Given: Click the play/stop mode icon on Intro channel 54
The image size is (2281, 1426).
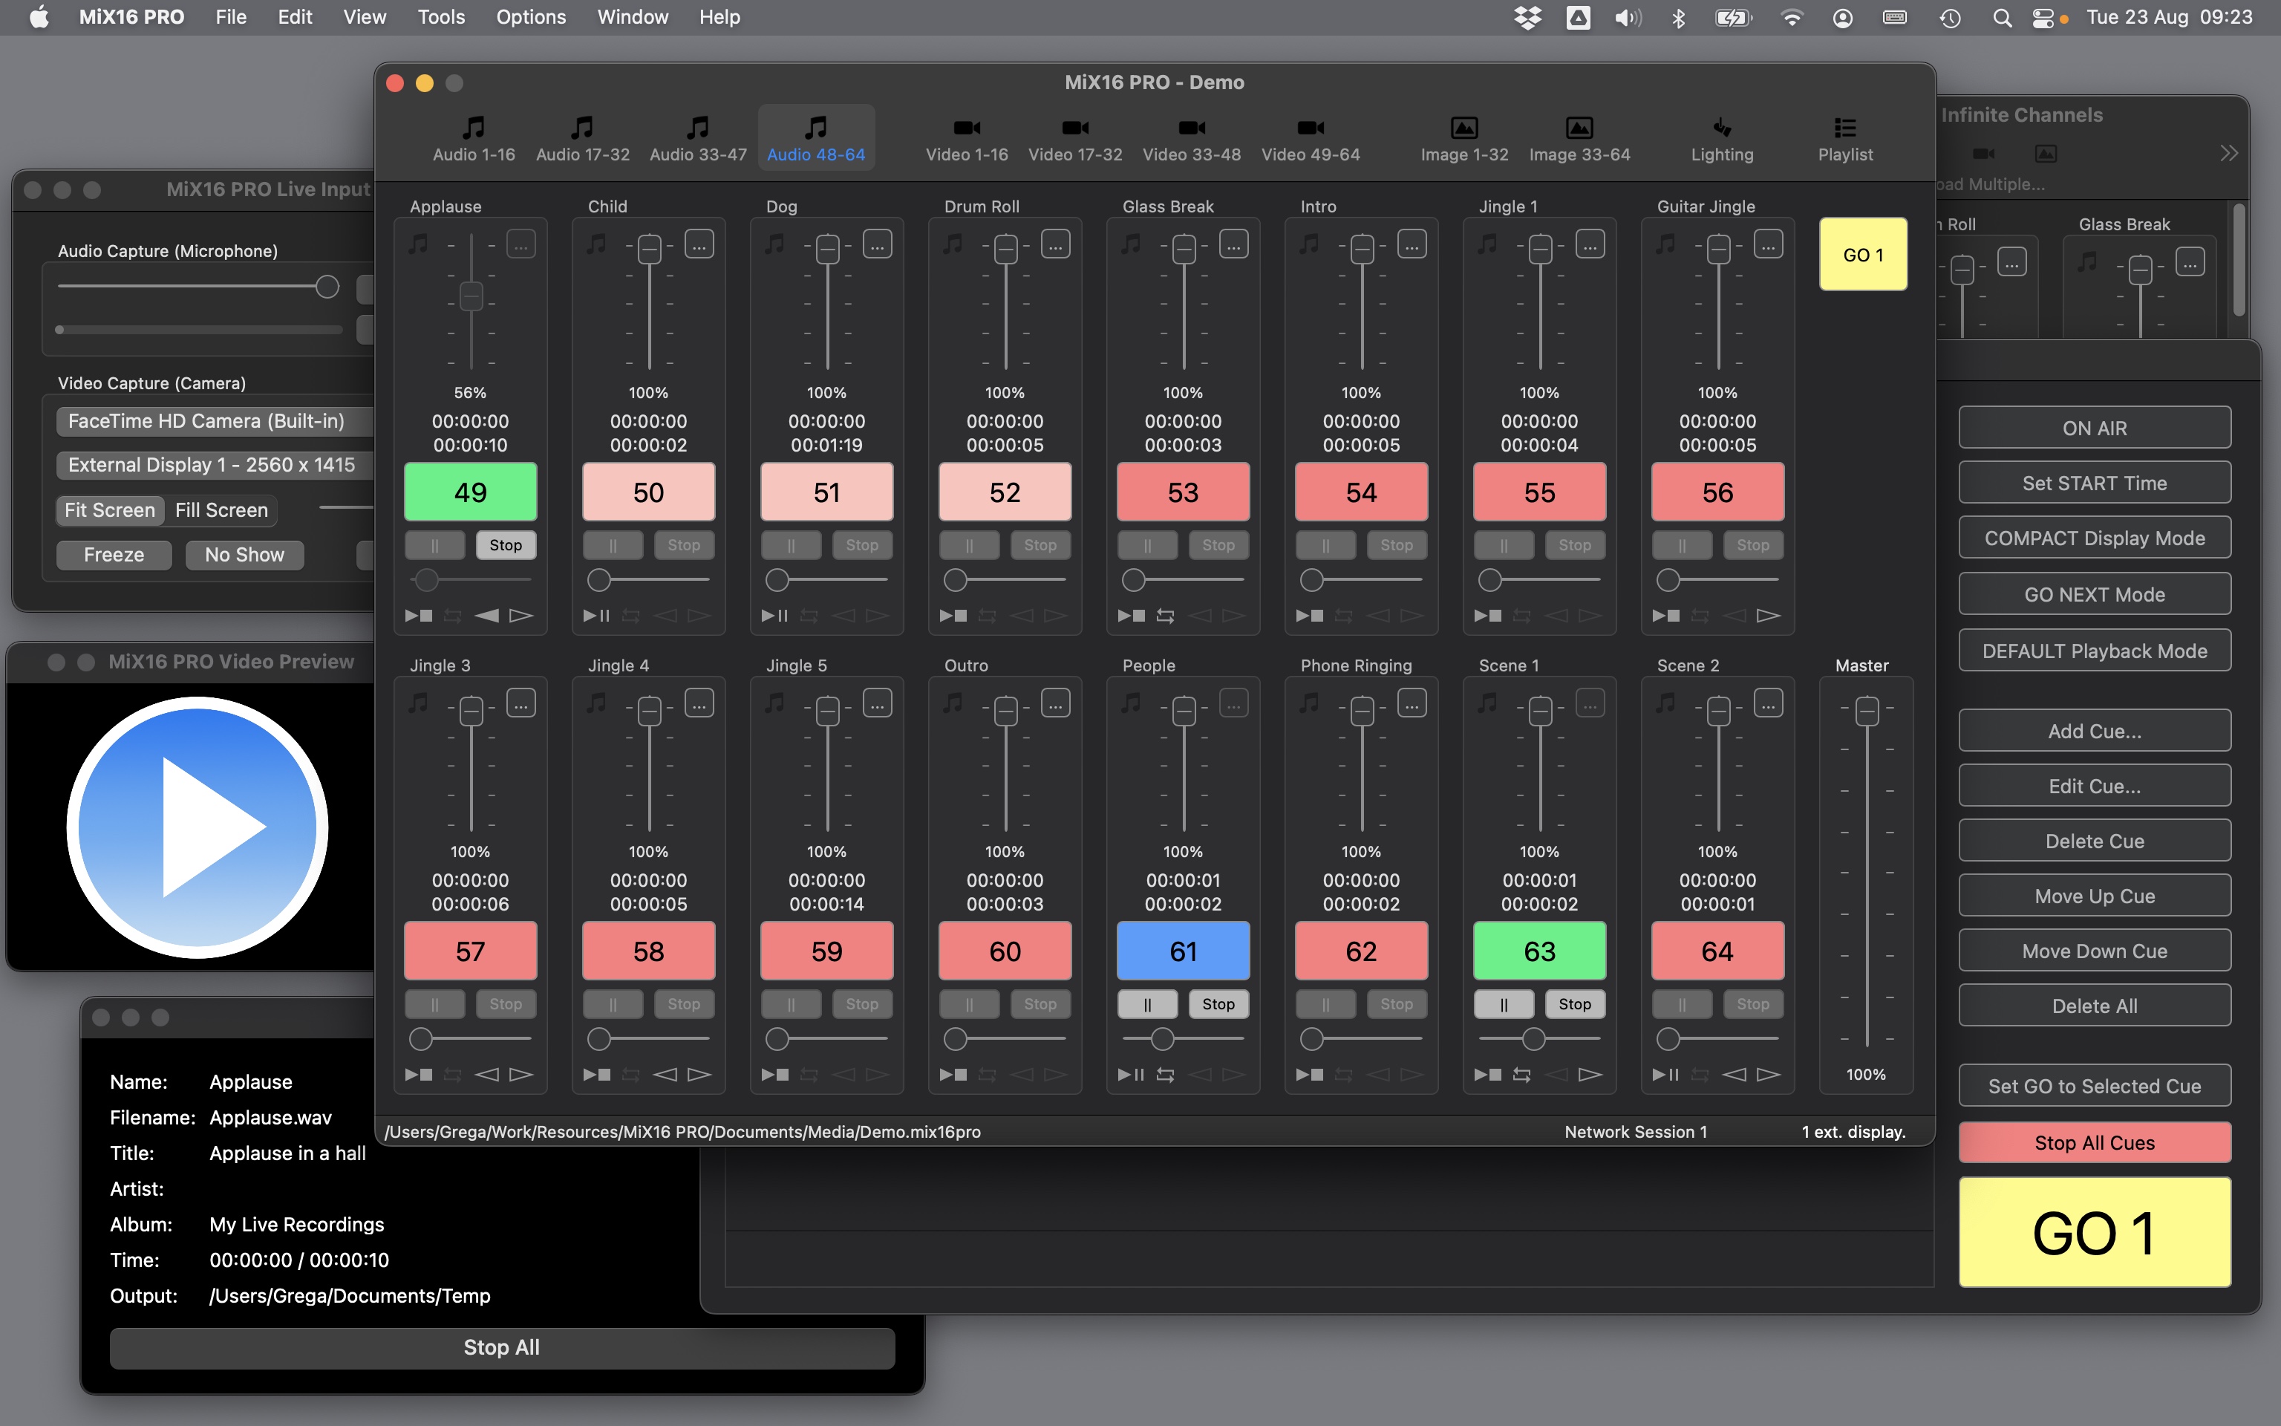Looking at the screenshot, I should [1309, 616].
